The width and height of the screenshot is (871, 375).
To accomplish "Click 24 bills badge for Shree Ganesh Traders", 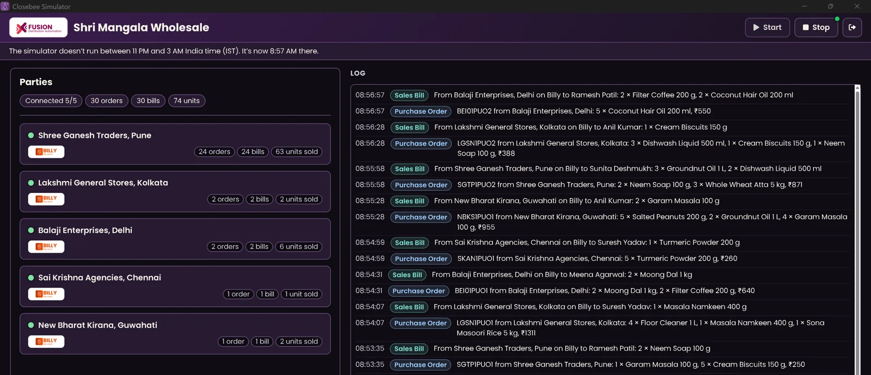I will pos(253,152).
